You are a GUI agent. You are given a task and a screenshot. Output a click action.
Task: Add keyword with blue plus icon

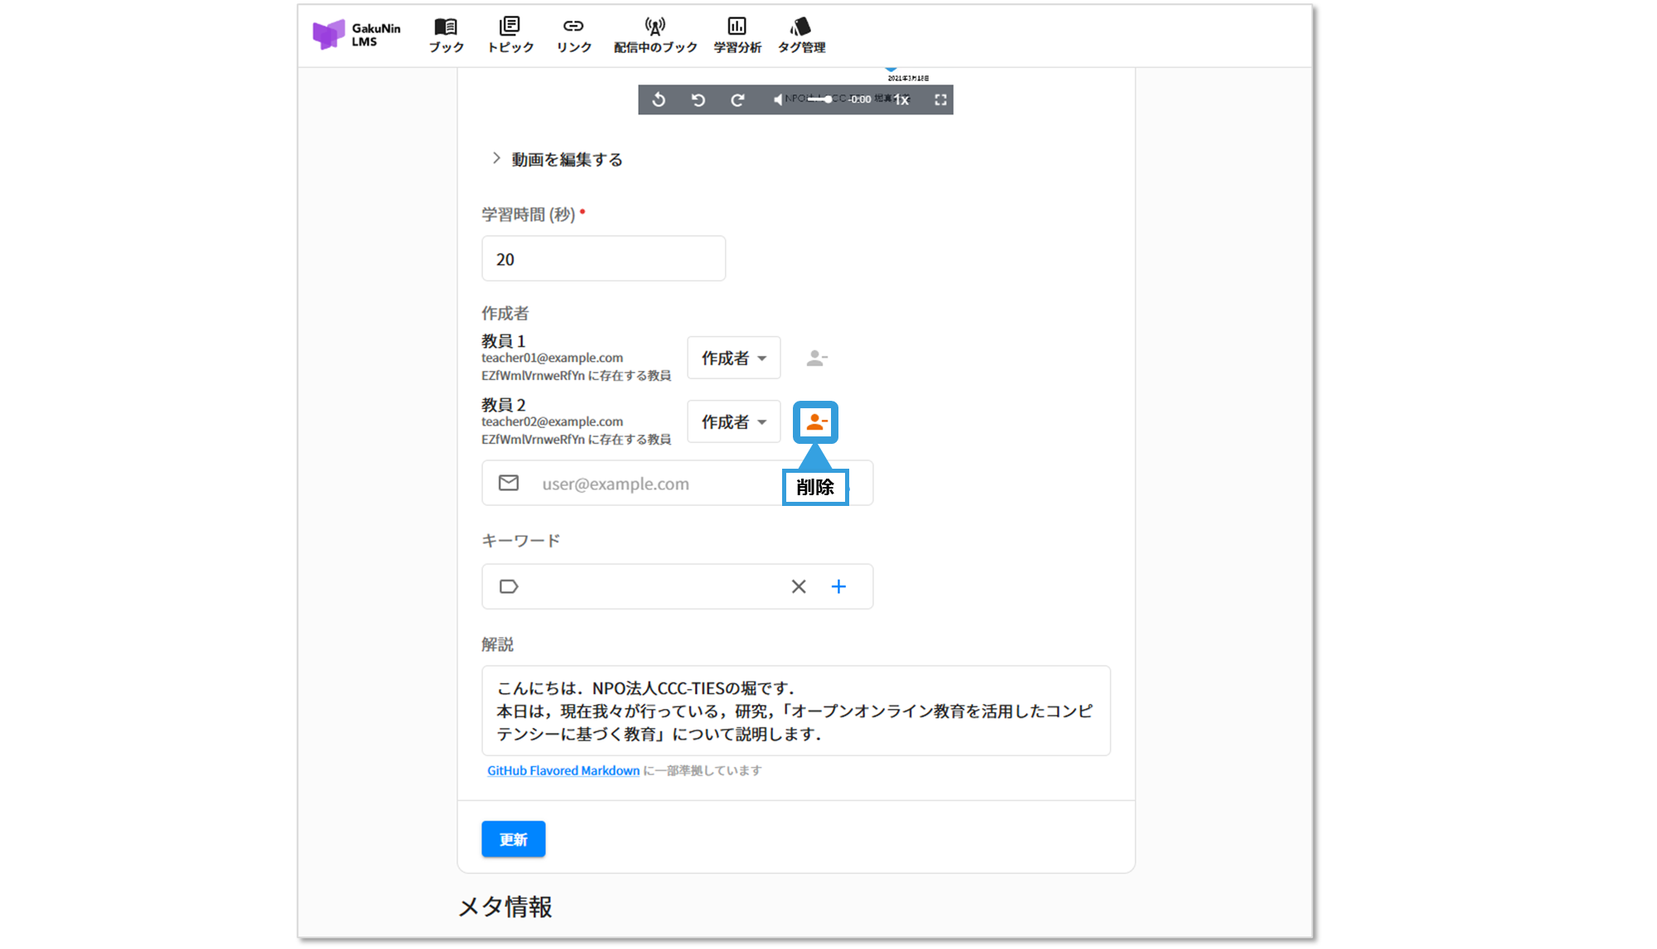[838, 586]
